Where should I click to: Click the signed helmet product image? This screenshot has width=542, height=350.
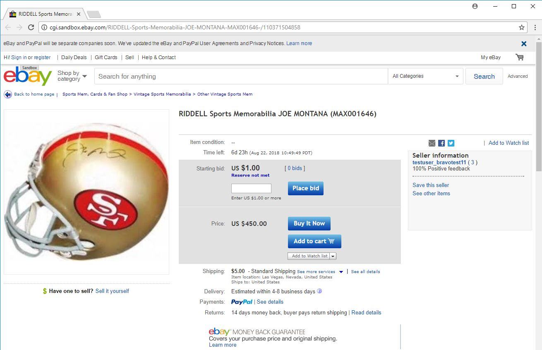pyautogui.click(x=86, y=192)
